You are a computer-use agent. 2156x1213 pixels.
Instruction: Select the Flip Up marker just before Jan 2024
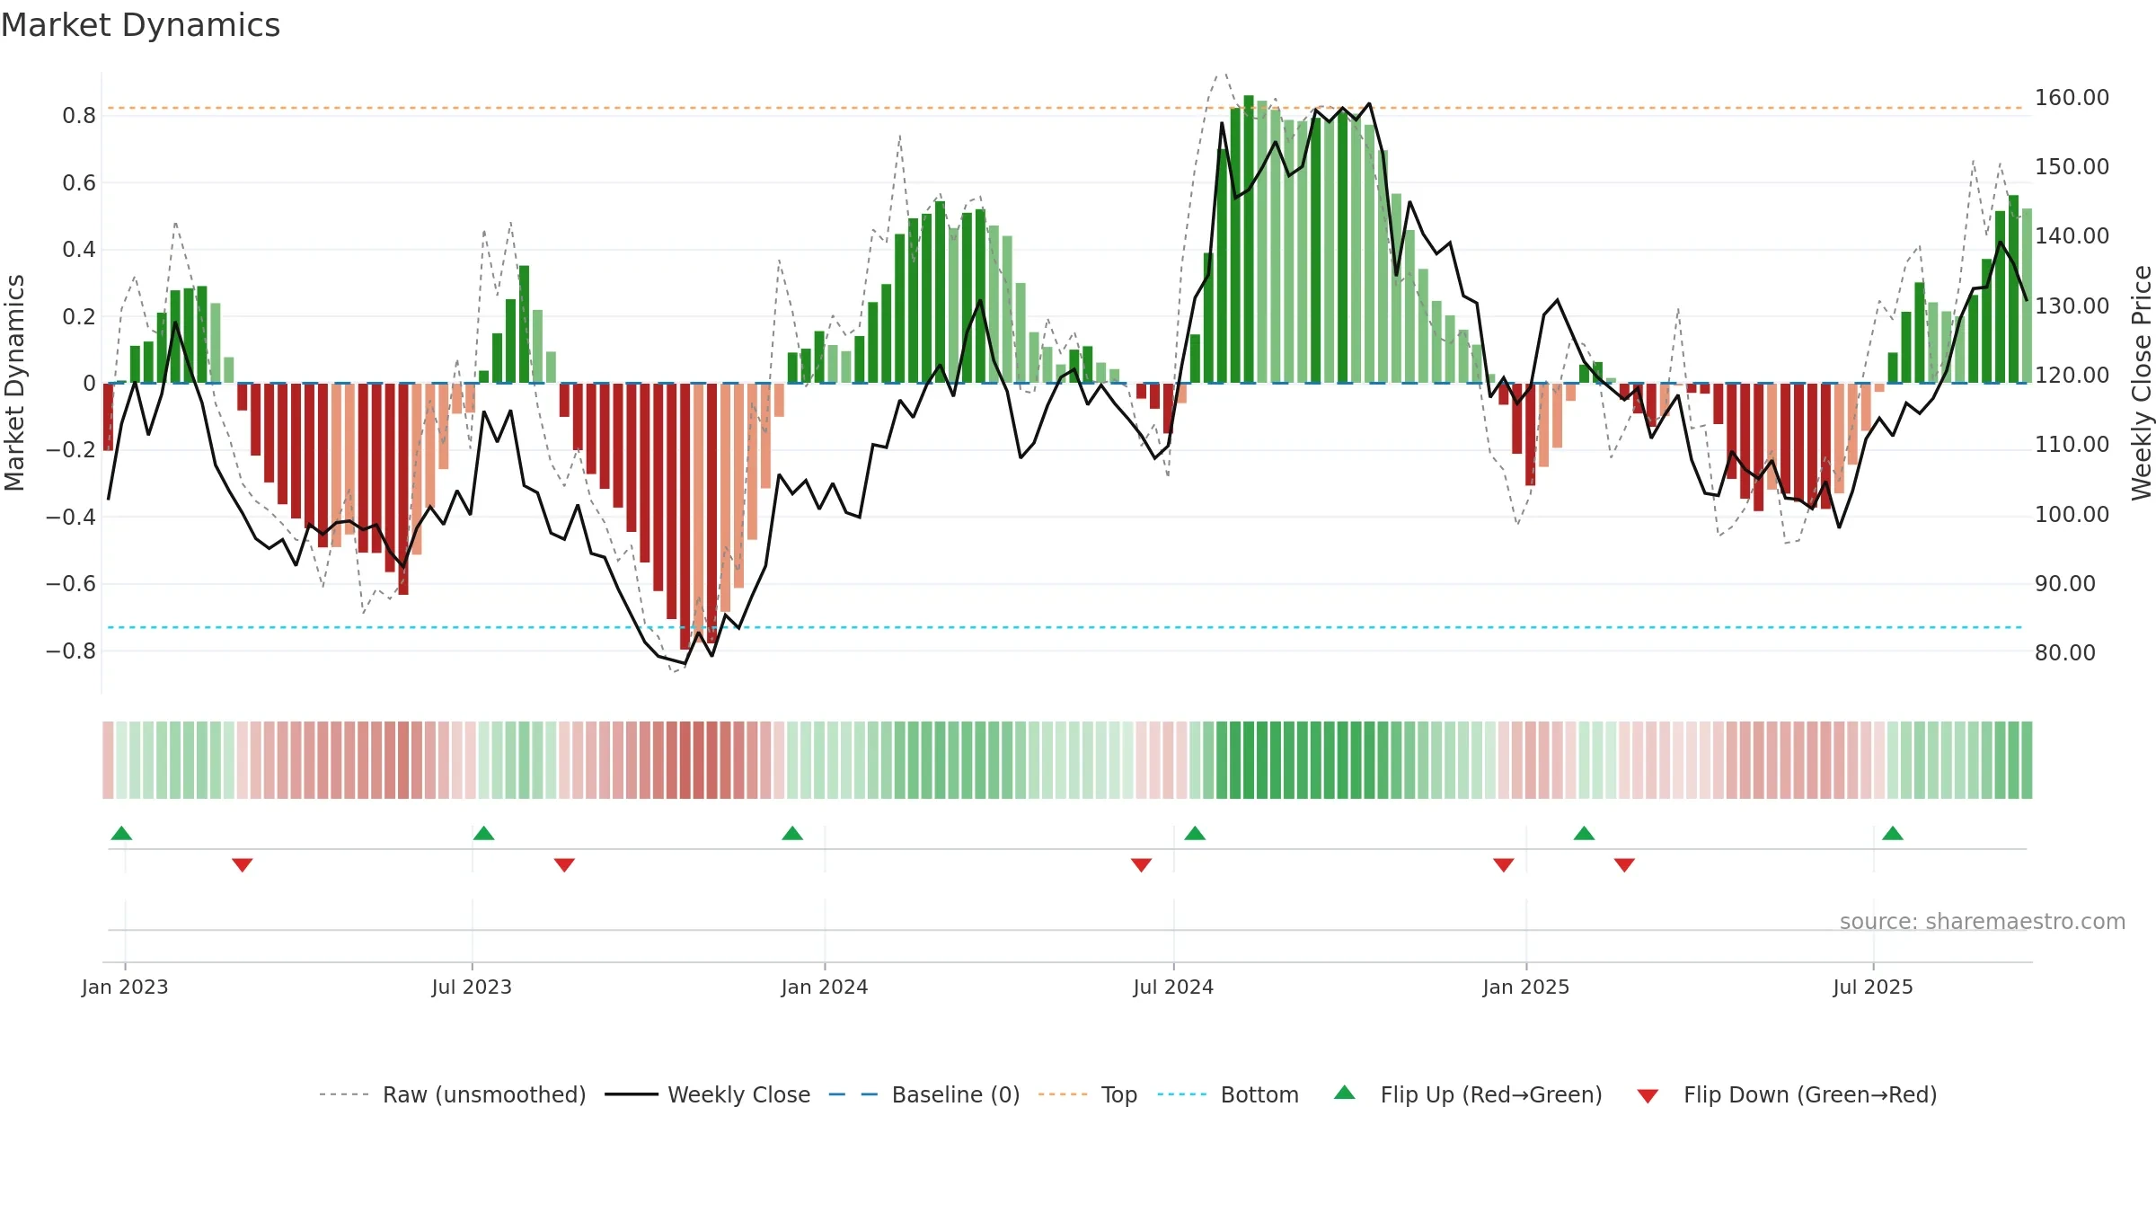[792, 833]
